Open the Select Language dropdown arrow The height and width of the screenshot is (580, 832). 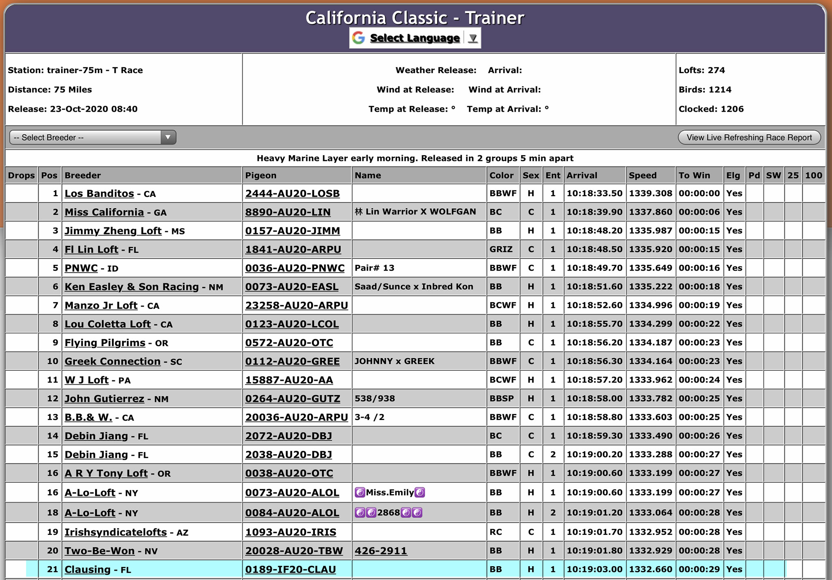pos(472,38)
